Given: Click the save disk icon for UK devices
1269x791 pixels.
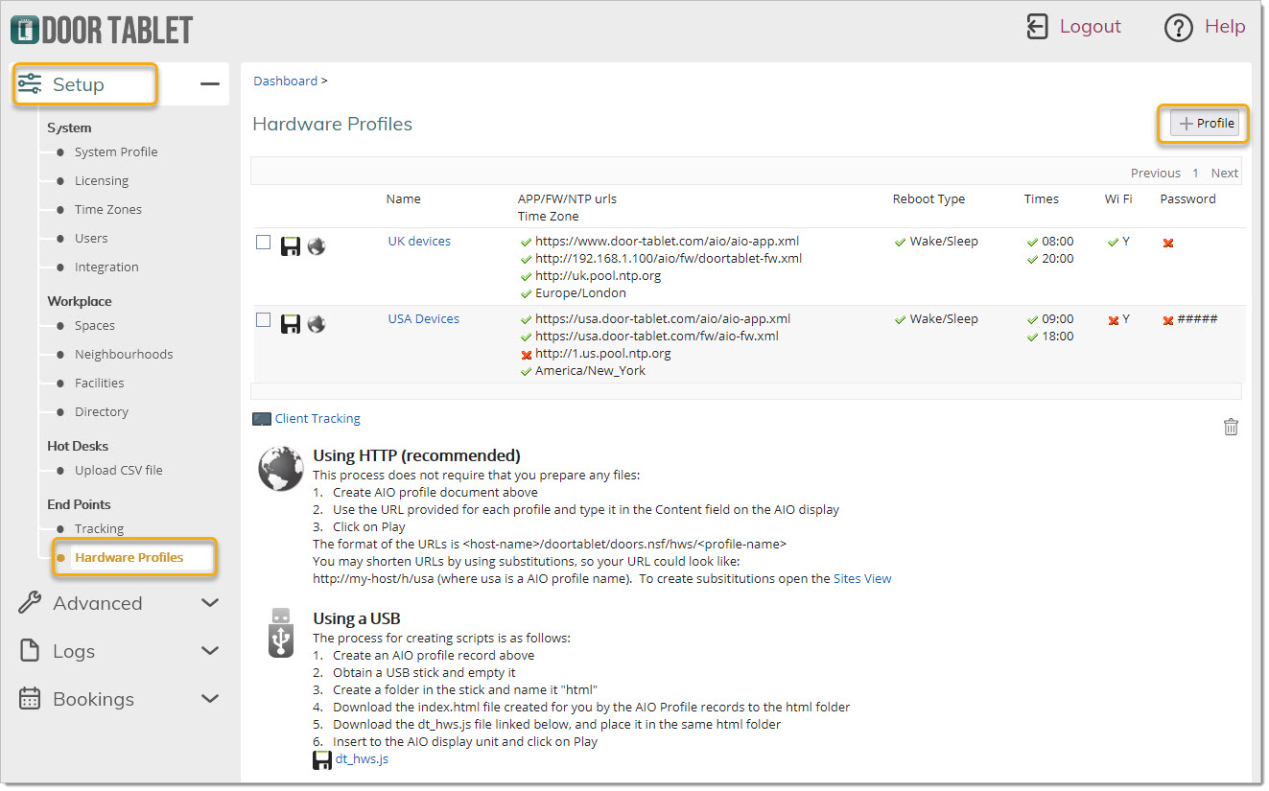Looking at the screenshot, I should click(291, 247).
